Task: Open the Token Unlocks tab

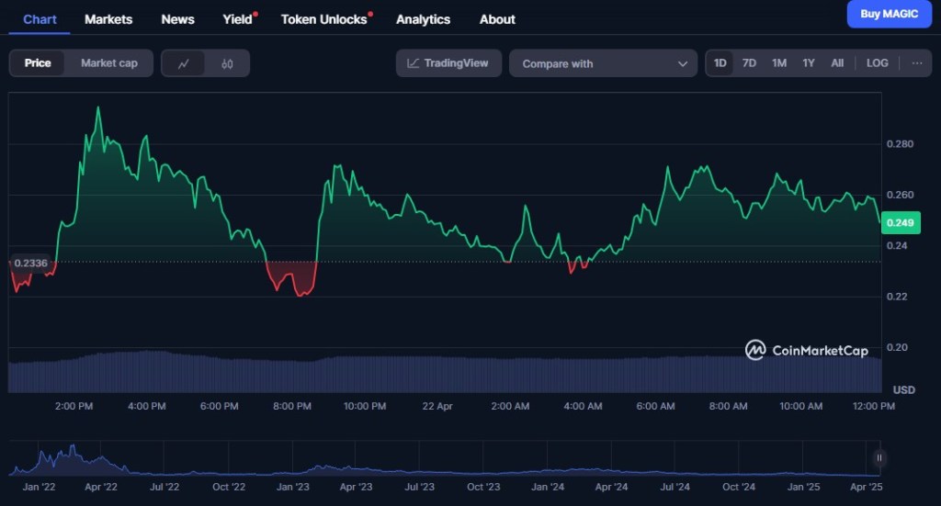Action: (324, 19)
